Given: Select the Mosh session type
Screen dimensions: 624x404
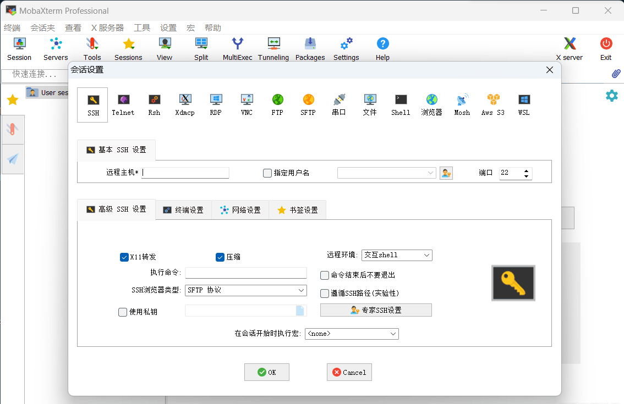Looking at the screenshot, I should click(462, 104).
